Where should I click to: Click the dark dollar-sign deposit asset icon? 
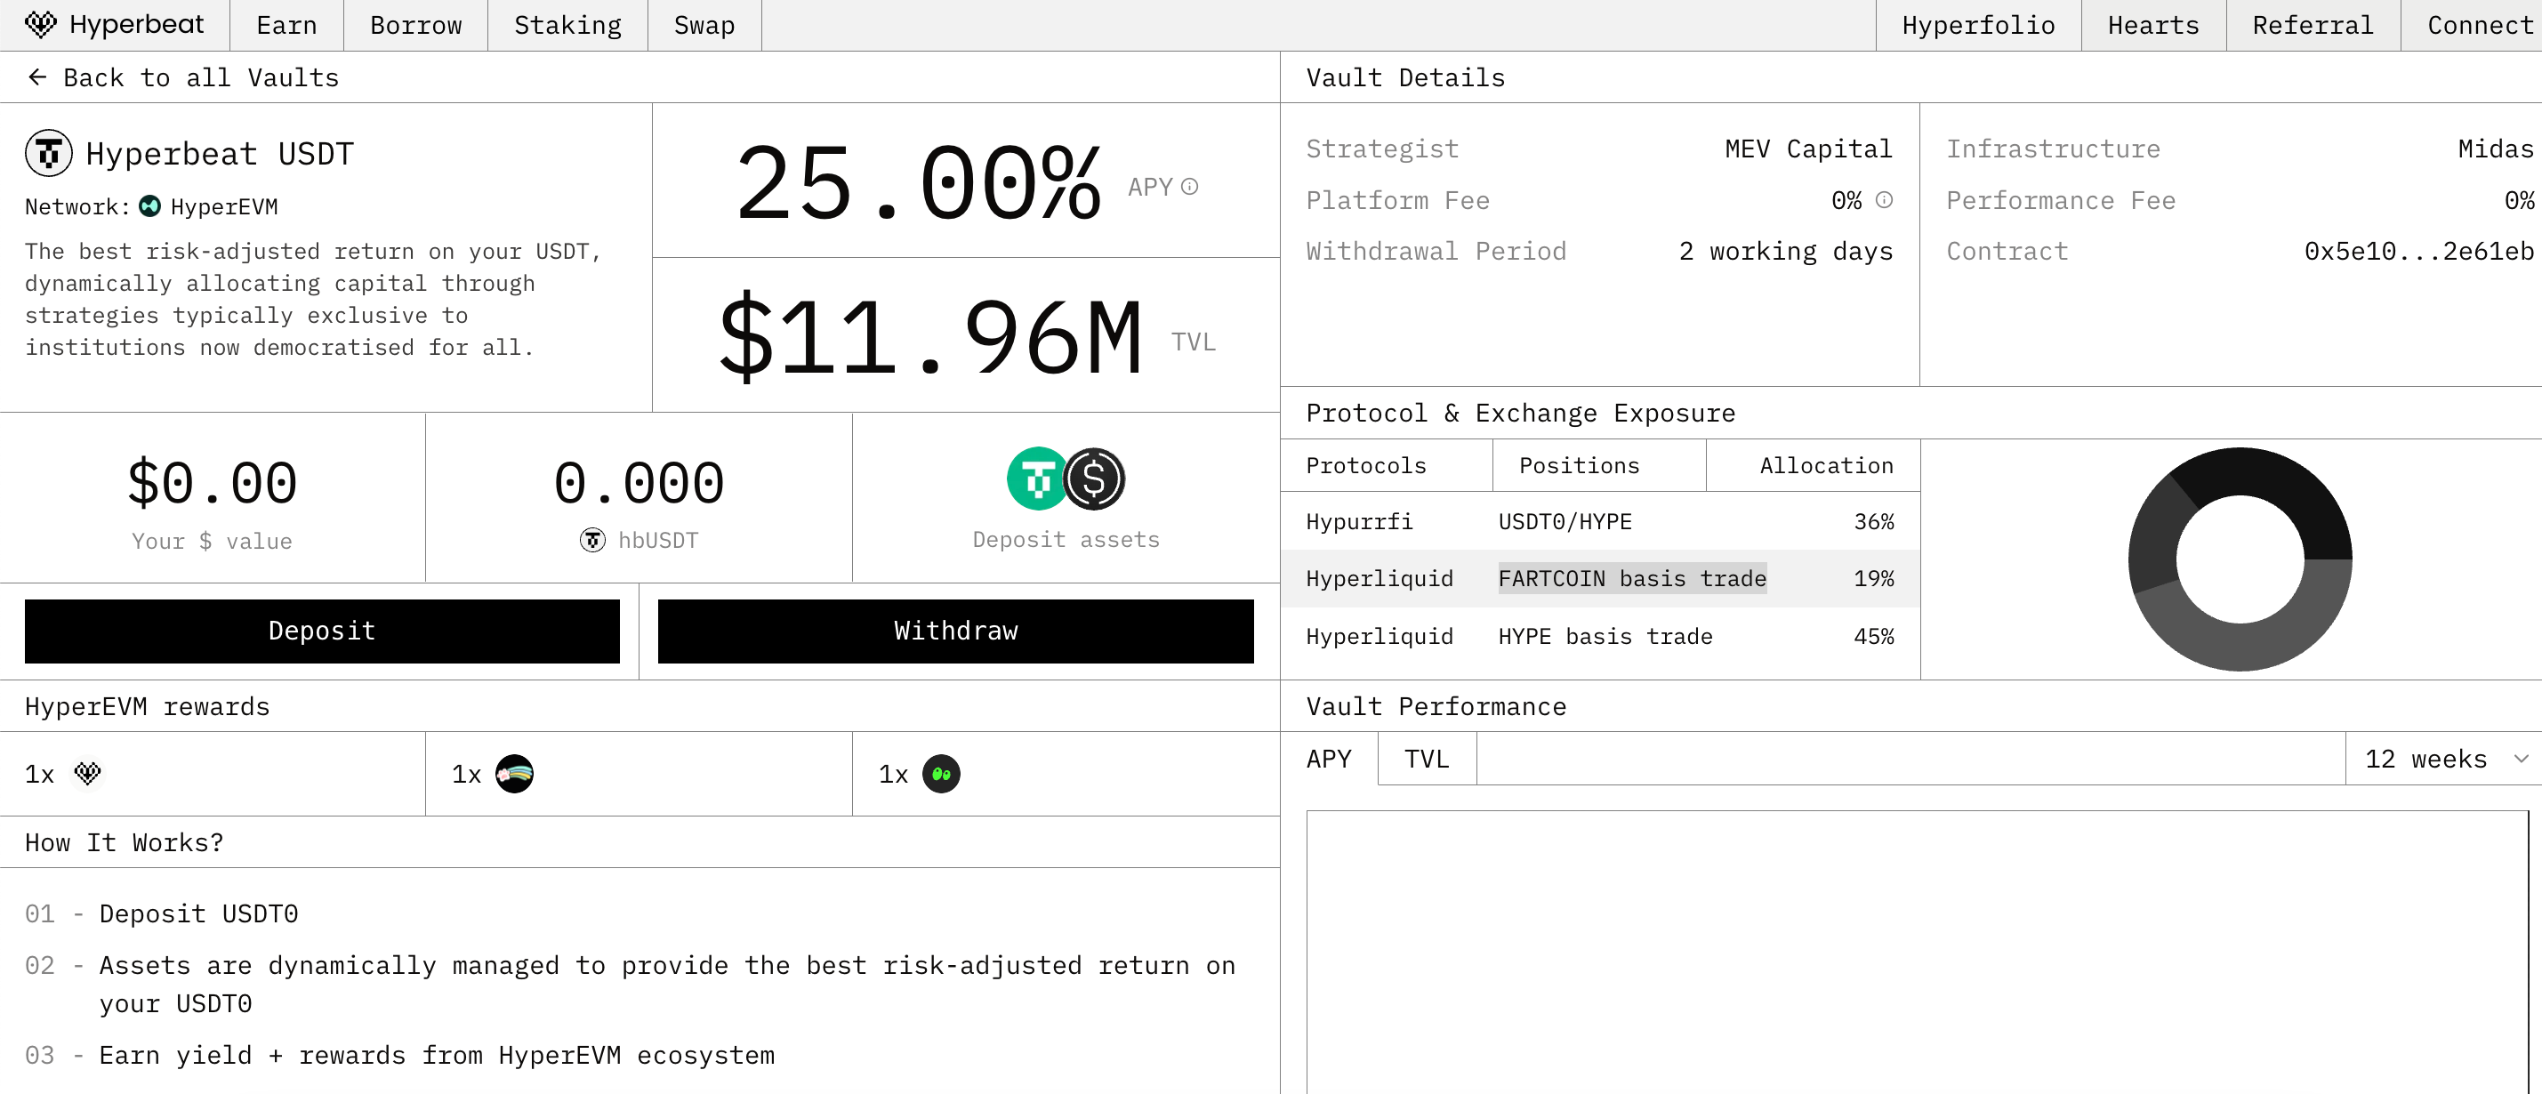click(1094, 479)
